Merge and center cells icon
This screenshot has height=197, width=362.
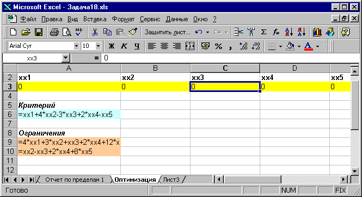point(190,46)
